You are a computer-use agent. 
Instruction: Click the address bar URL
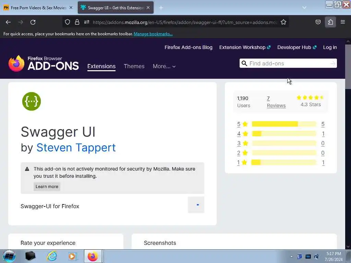coord(185,22)
